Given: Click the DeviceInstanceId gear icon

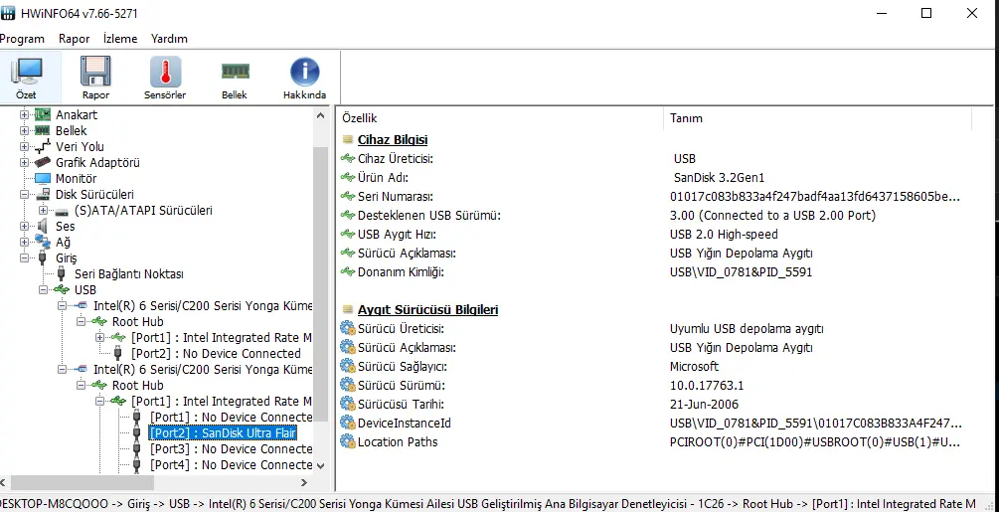Looking at the screenshot, I should [x=347, y=423].
